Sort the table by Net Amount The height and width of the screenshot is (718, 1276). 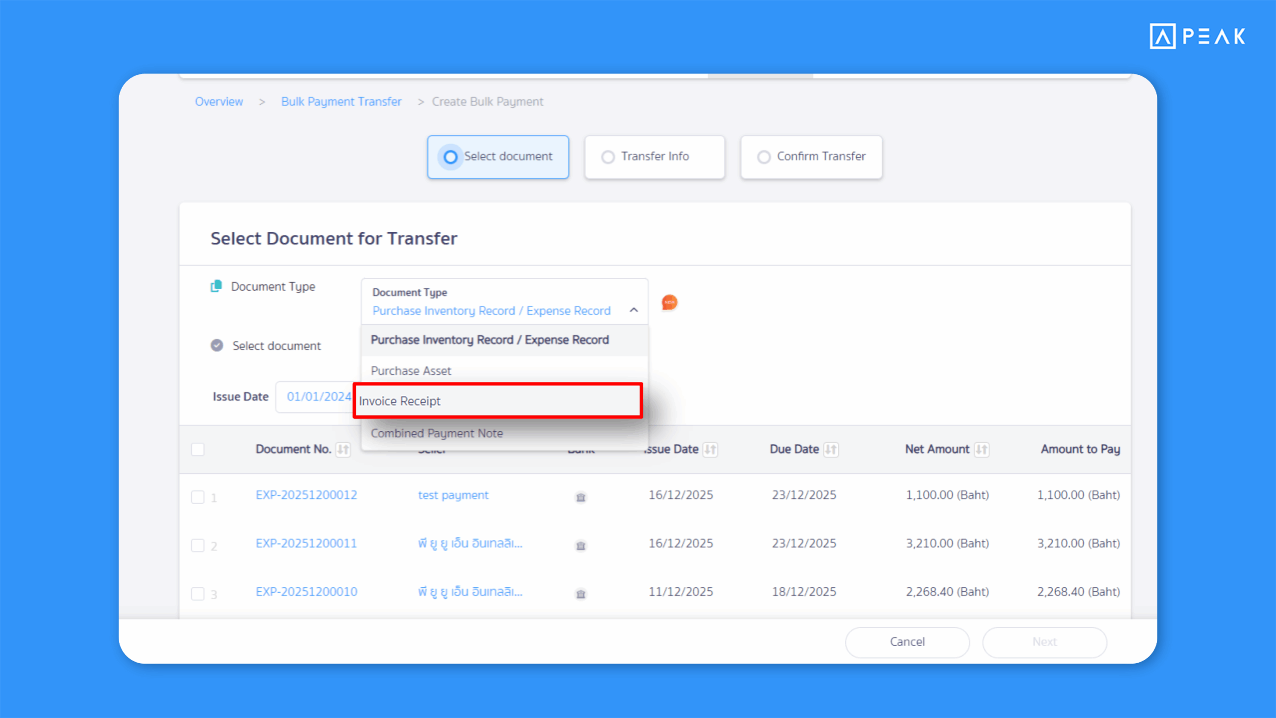tap(981, 449)
